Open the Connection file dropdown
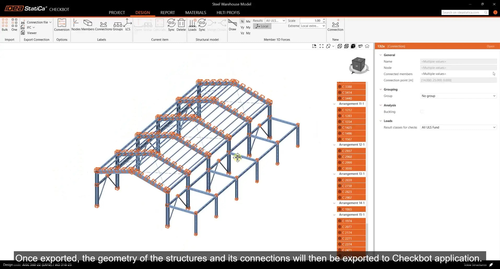 [36, 22]
